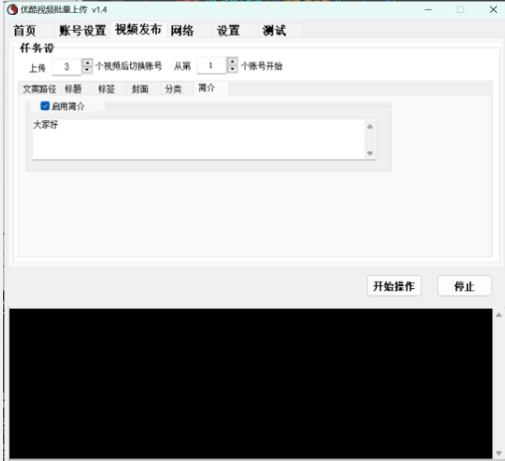Uncheck the 启用简介 checkbox

tap(45, 106)
